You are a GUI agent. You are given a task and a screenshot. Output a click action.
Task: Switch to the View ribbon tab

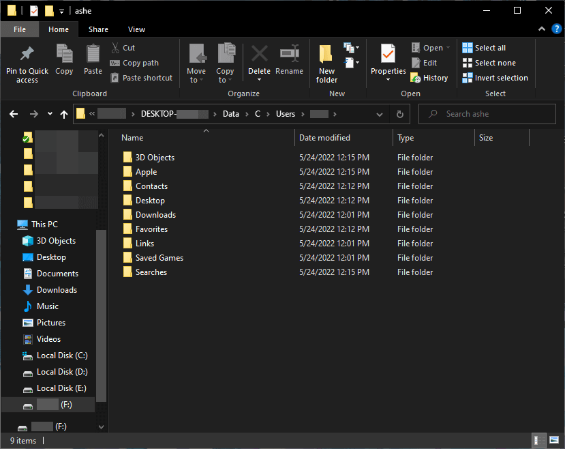coord(136,29)
